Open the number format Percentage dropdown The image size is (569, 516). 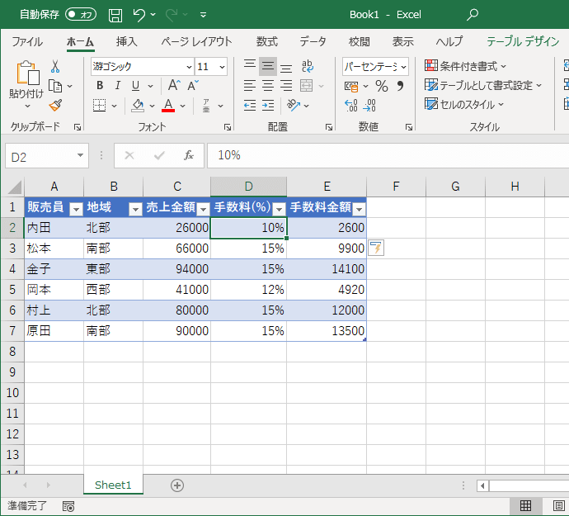(x=403, y=67)
